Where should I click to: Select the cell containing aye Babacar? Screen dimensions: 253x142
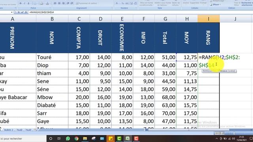coord(18,97)
